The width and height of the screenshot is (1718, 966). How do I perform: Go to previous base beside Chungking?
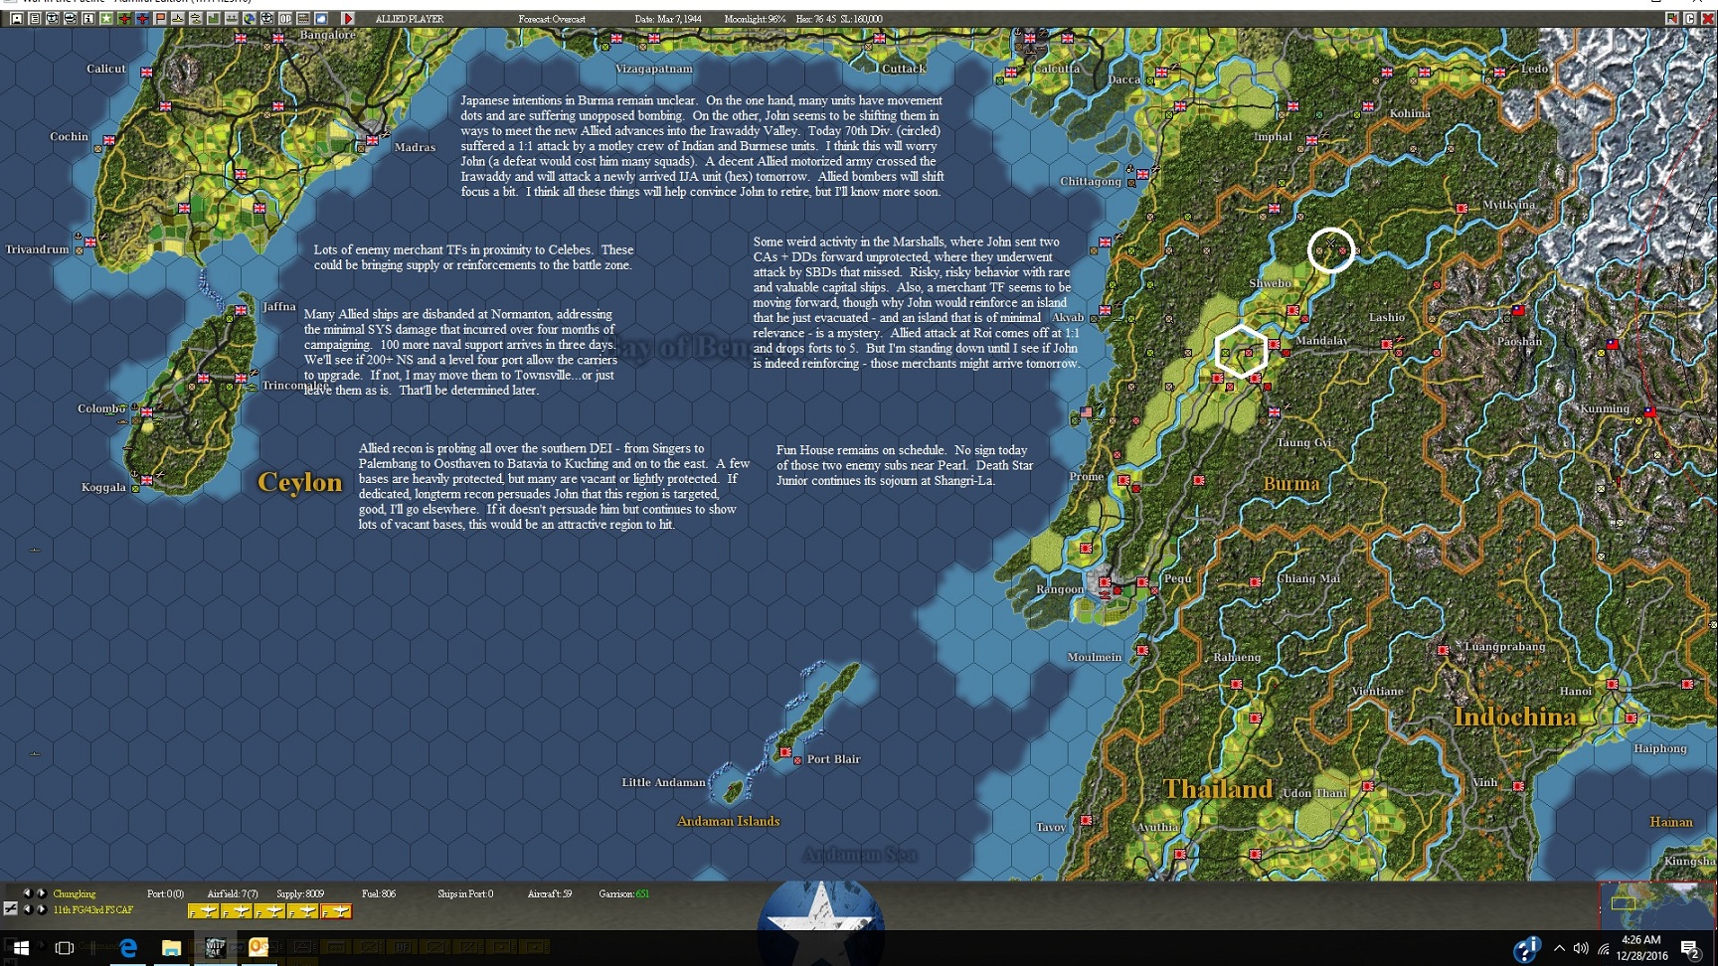tap(28, 893)
